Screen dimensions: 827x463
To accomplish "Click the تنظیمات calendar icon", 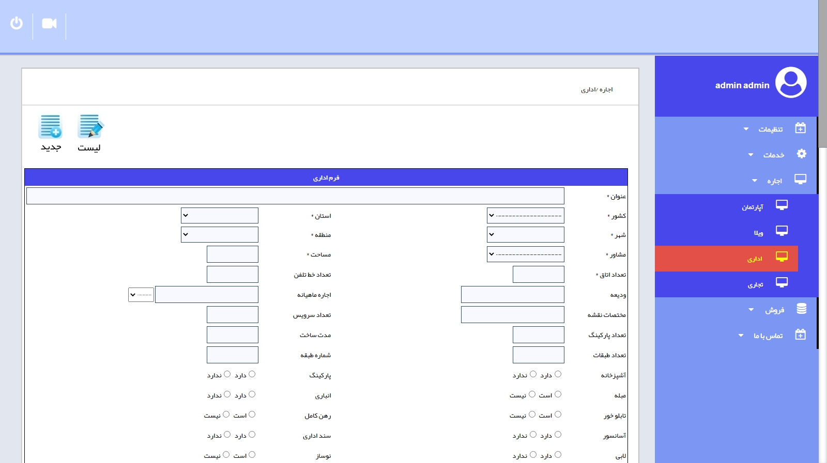I will coord(800,128).
